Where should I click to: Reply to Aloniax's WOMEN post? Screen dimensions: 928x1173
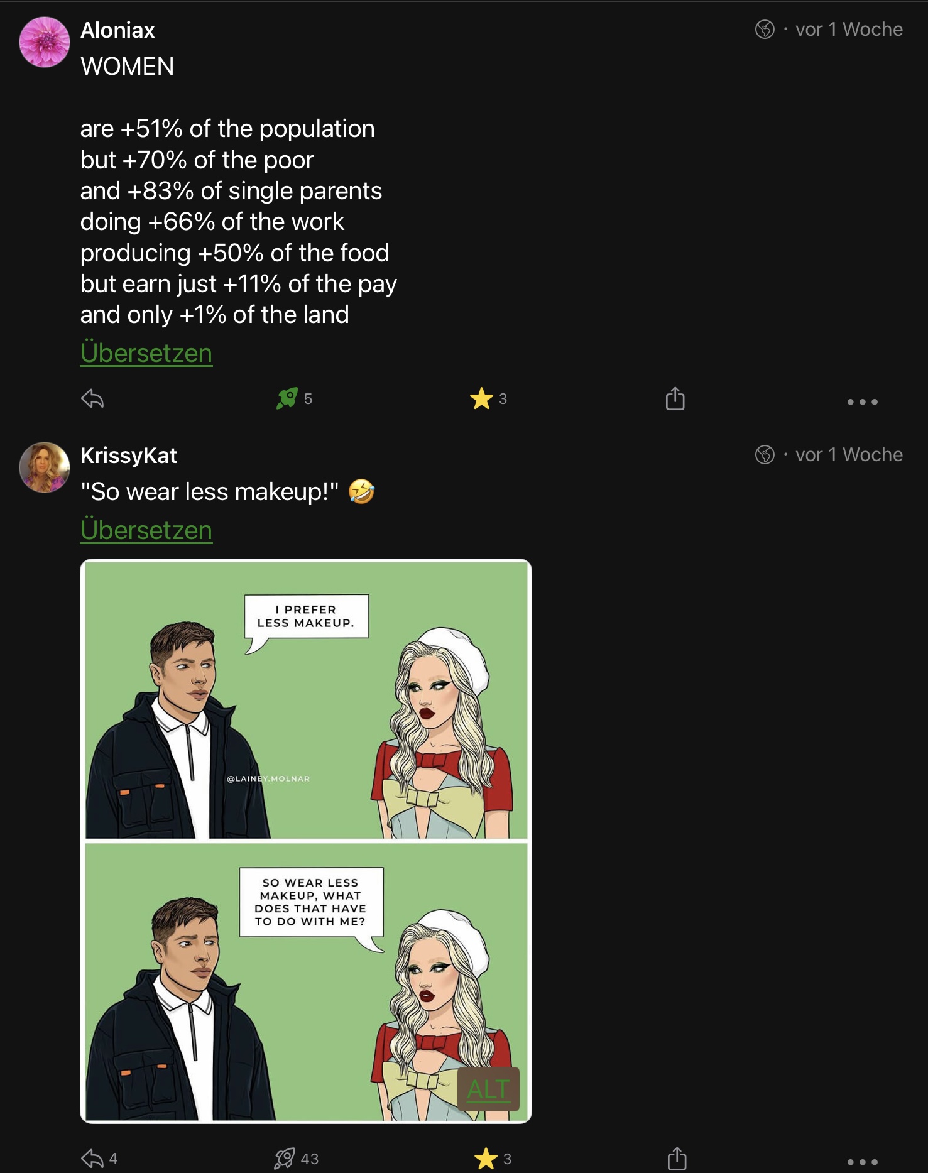tap(92, 398)
